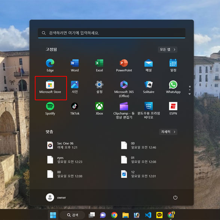The height and width of the screenshot is (220, 220).
Task: Click the 검색 search box on taskbar
Action: 73,215
